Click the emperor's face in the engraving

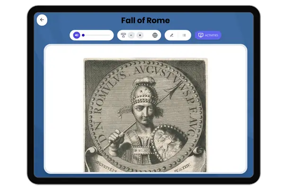[144, 112]
